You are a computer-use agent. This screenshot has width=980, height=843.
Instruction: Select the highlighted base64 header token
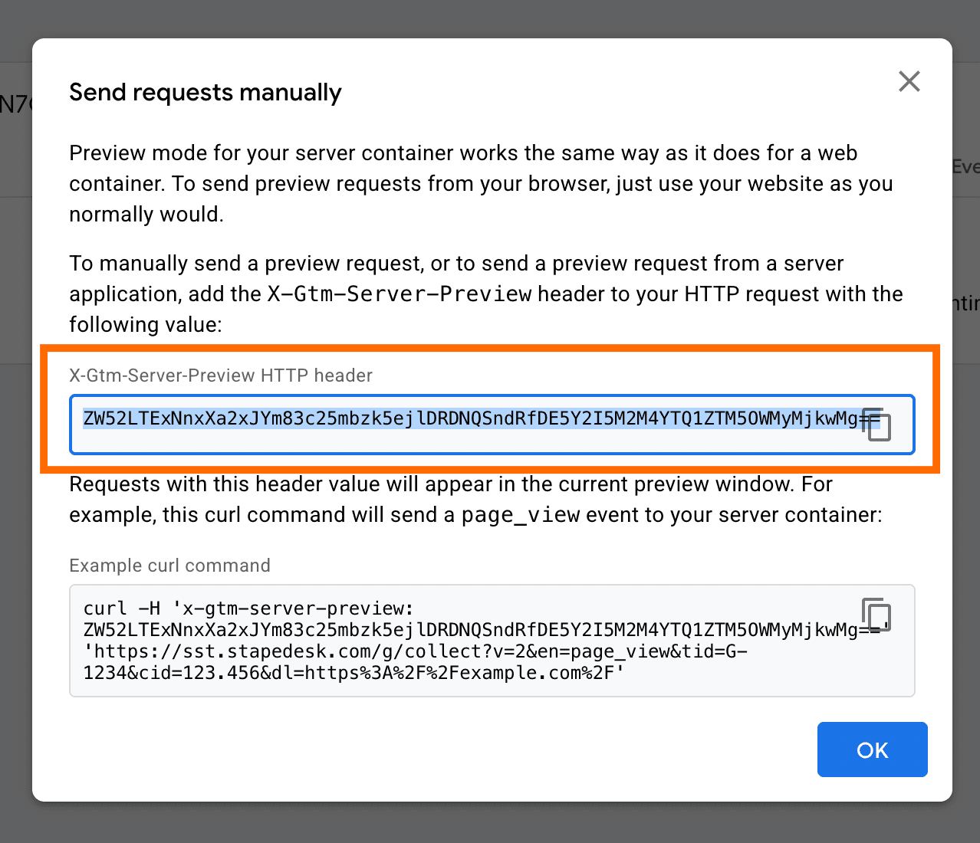(475, 420)
